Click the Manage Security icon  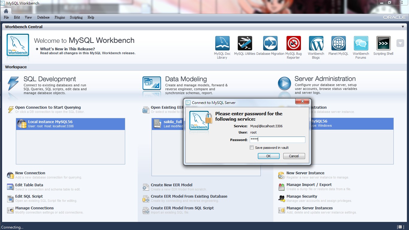click(281, 199)
